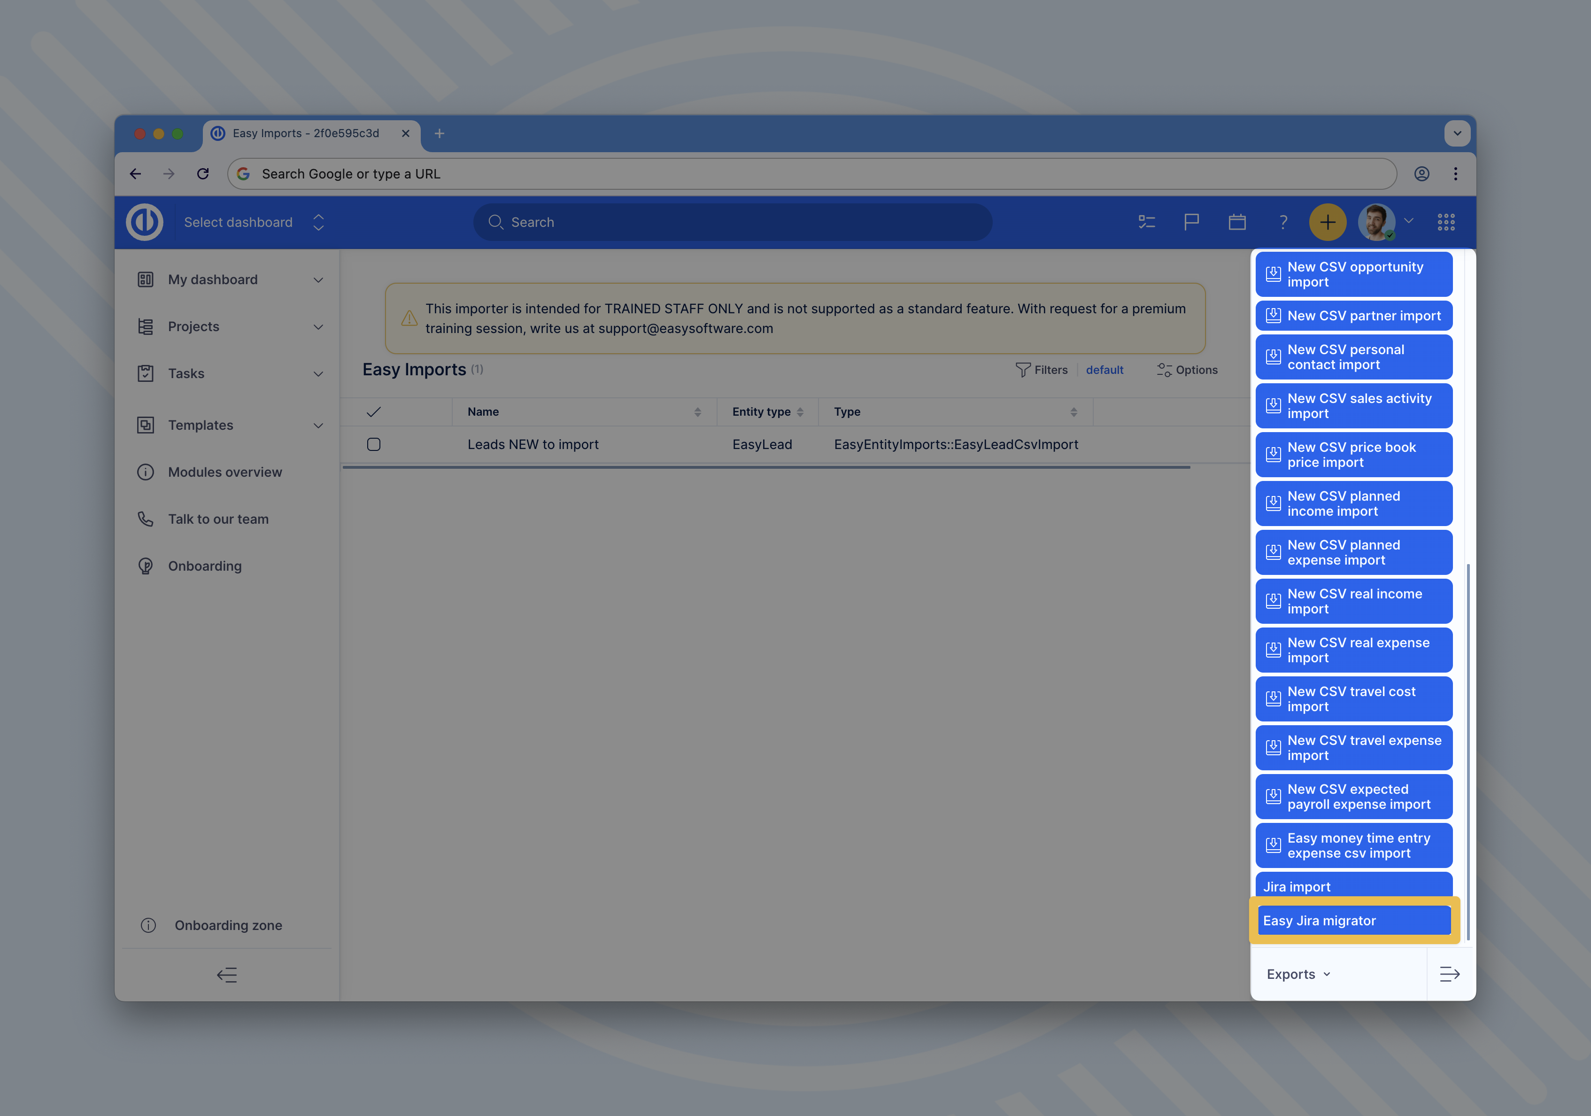Open the calendar icon in top bar
Screen dimensions: 1591x1116
1237,223
